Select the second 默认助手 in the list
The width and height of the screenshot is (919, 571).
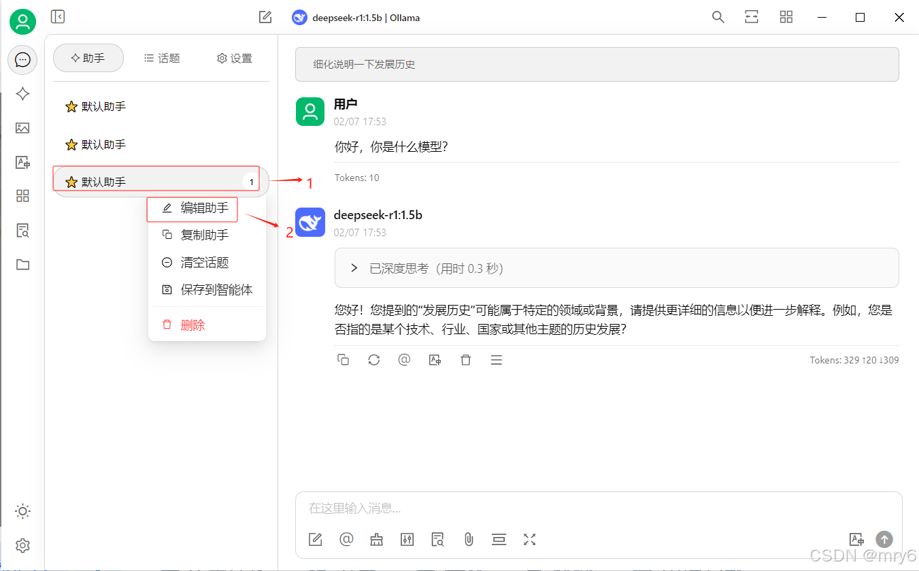[161, 144]
